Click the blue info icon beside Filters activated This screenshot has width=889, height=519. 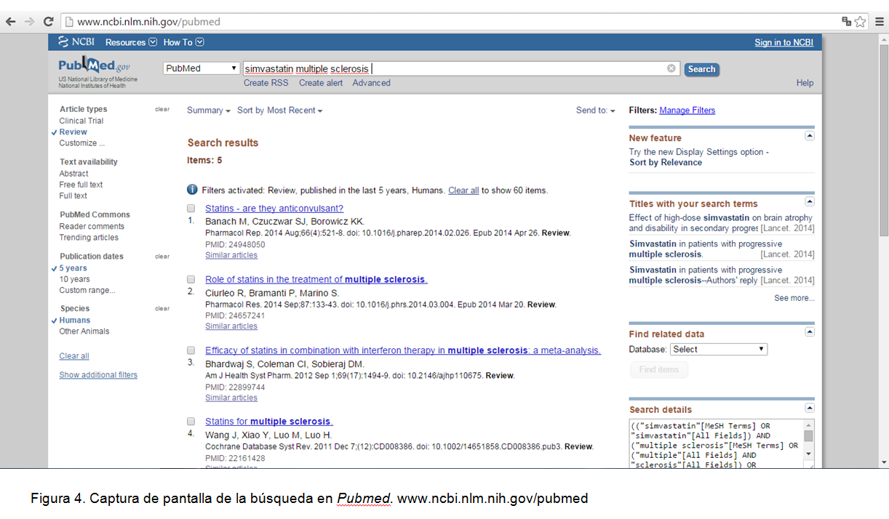pos(192,190)
